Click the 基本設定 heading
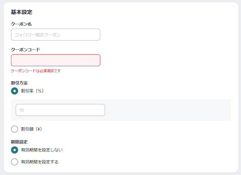The width and height of the screenshot is (241, 175). point(21,12)
